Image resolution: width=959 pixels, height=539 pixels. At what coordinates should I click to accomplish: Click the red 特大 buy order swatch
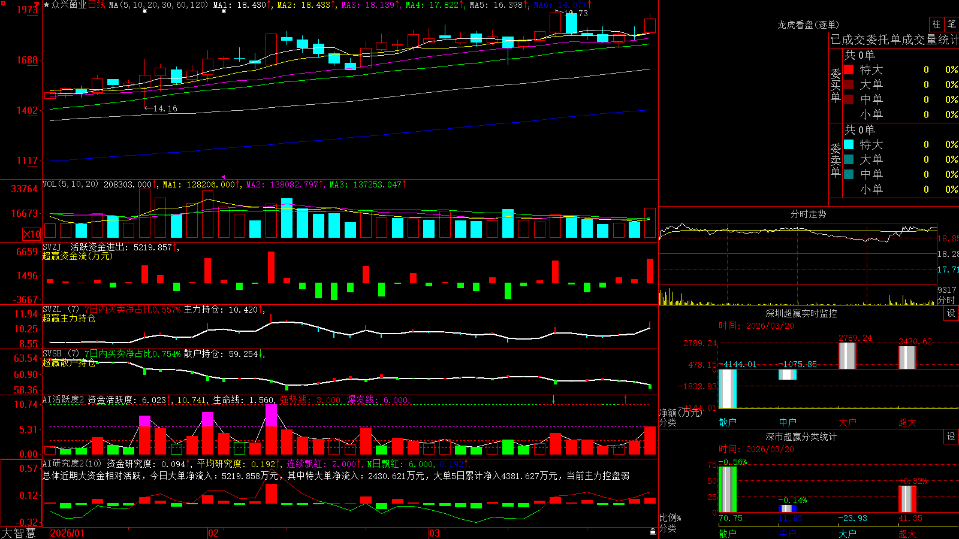click(849, 69)
